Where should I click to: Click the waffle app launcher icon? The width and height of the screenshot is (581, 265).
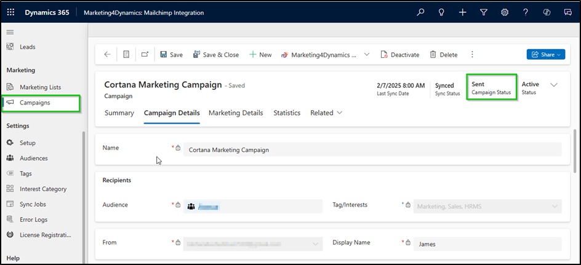(10, 12)
